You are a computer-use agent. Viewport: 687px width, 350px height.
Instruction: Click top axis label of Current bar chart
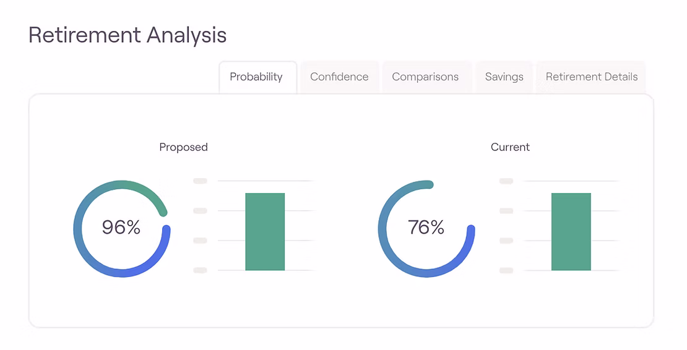point(506,181)
